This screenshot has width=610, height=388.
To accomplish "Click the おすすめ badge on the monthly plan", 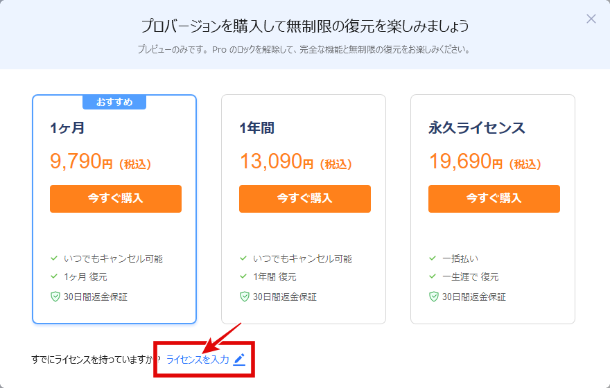I will click(x=114, y=103).
